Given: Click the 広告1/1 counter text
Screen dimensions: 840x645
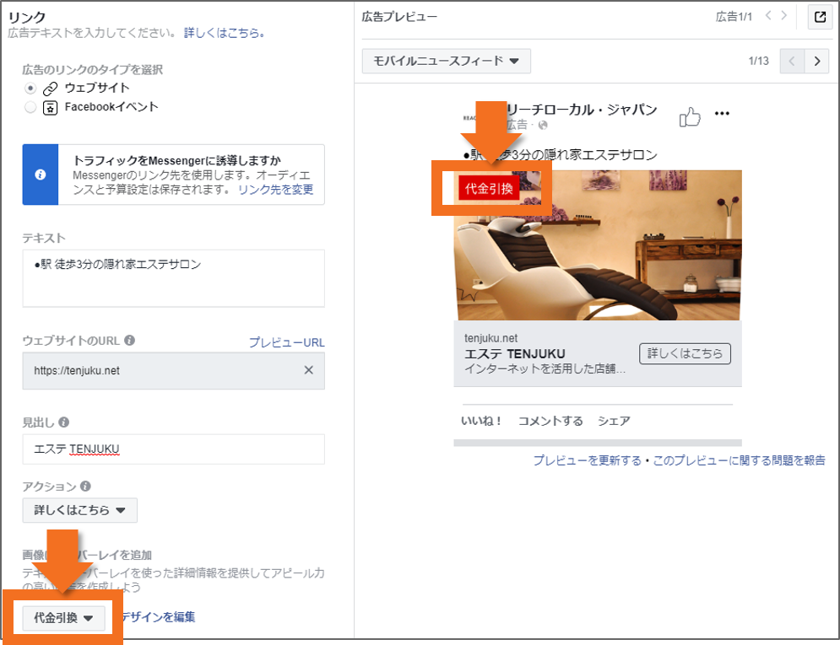Looking at the screenshot, I should coord(734,17).
